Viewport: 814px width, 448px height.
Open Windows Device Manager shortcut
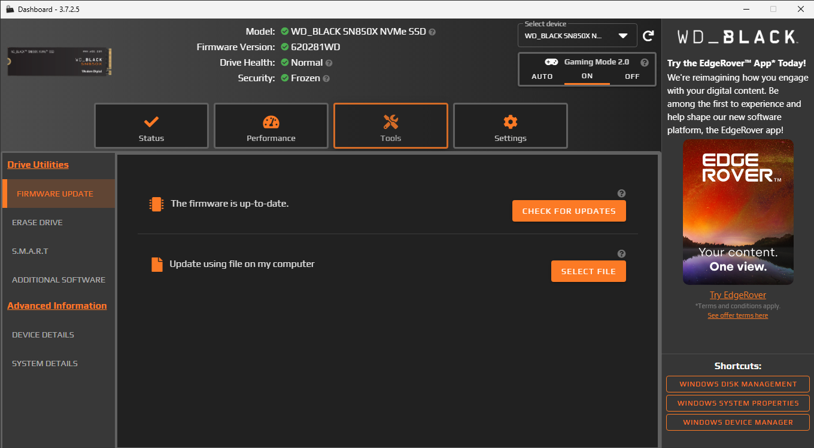pos(738,422)
